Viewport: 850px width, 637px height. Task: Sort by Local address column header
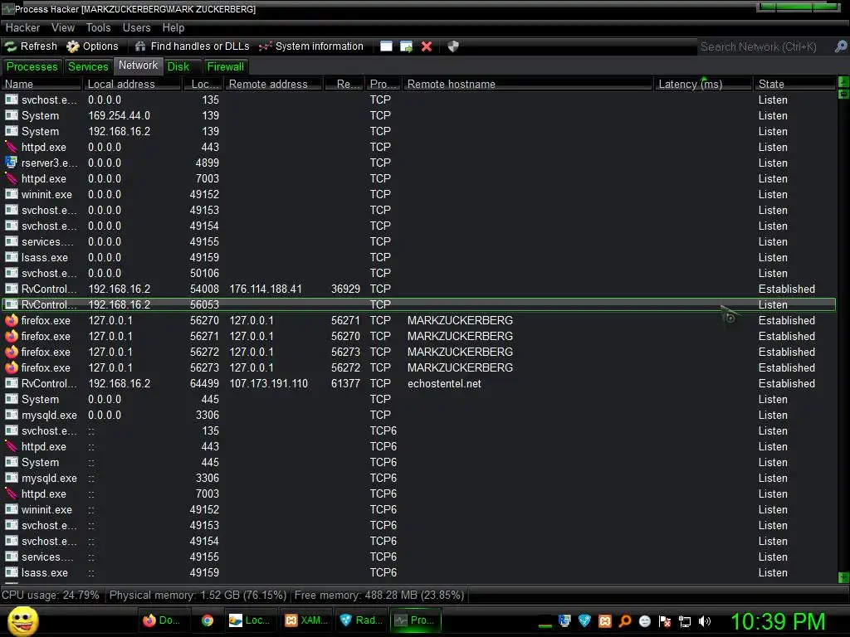[132, 84]
